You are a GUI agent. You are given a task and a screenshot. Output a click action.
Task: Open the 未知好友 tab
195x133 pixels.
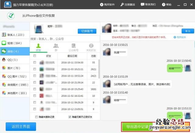click(x=91, y=47)
